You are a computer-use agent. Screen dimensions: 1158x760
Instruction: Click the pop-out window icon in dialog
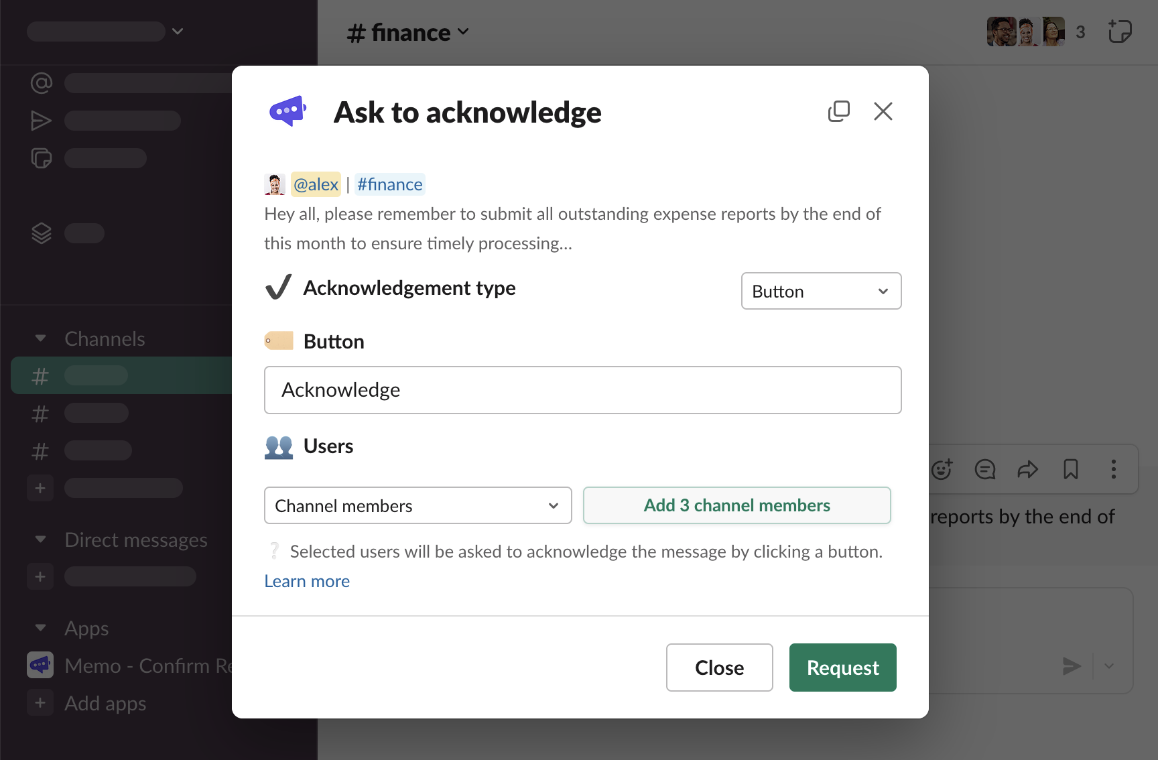point(838,111)
